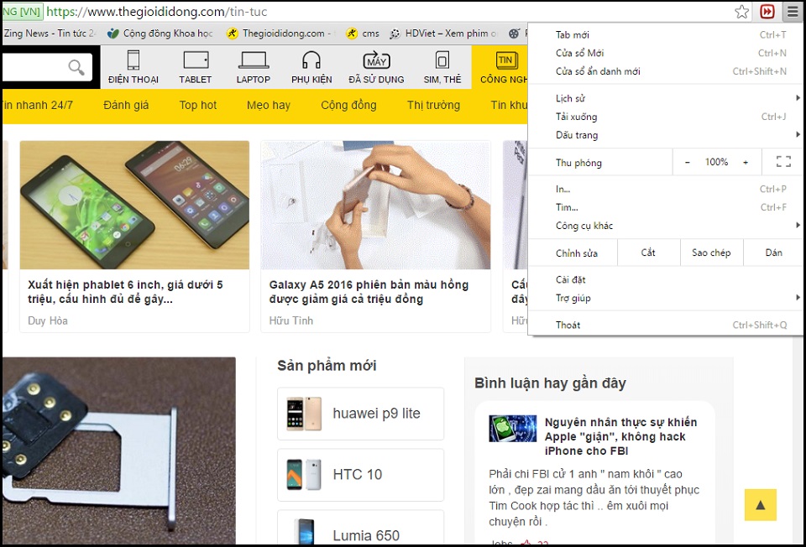The width and height of the screenshot is (806, 547).
Task: Decrease zoom with the minus button
Action: tap(688, 162)
